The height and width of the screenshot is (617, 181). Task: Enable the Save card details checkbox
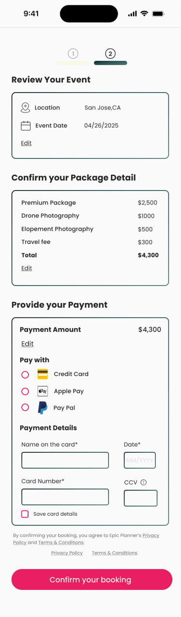pyautogui.click(x=25, y=514)
